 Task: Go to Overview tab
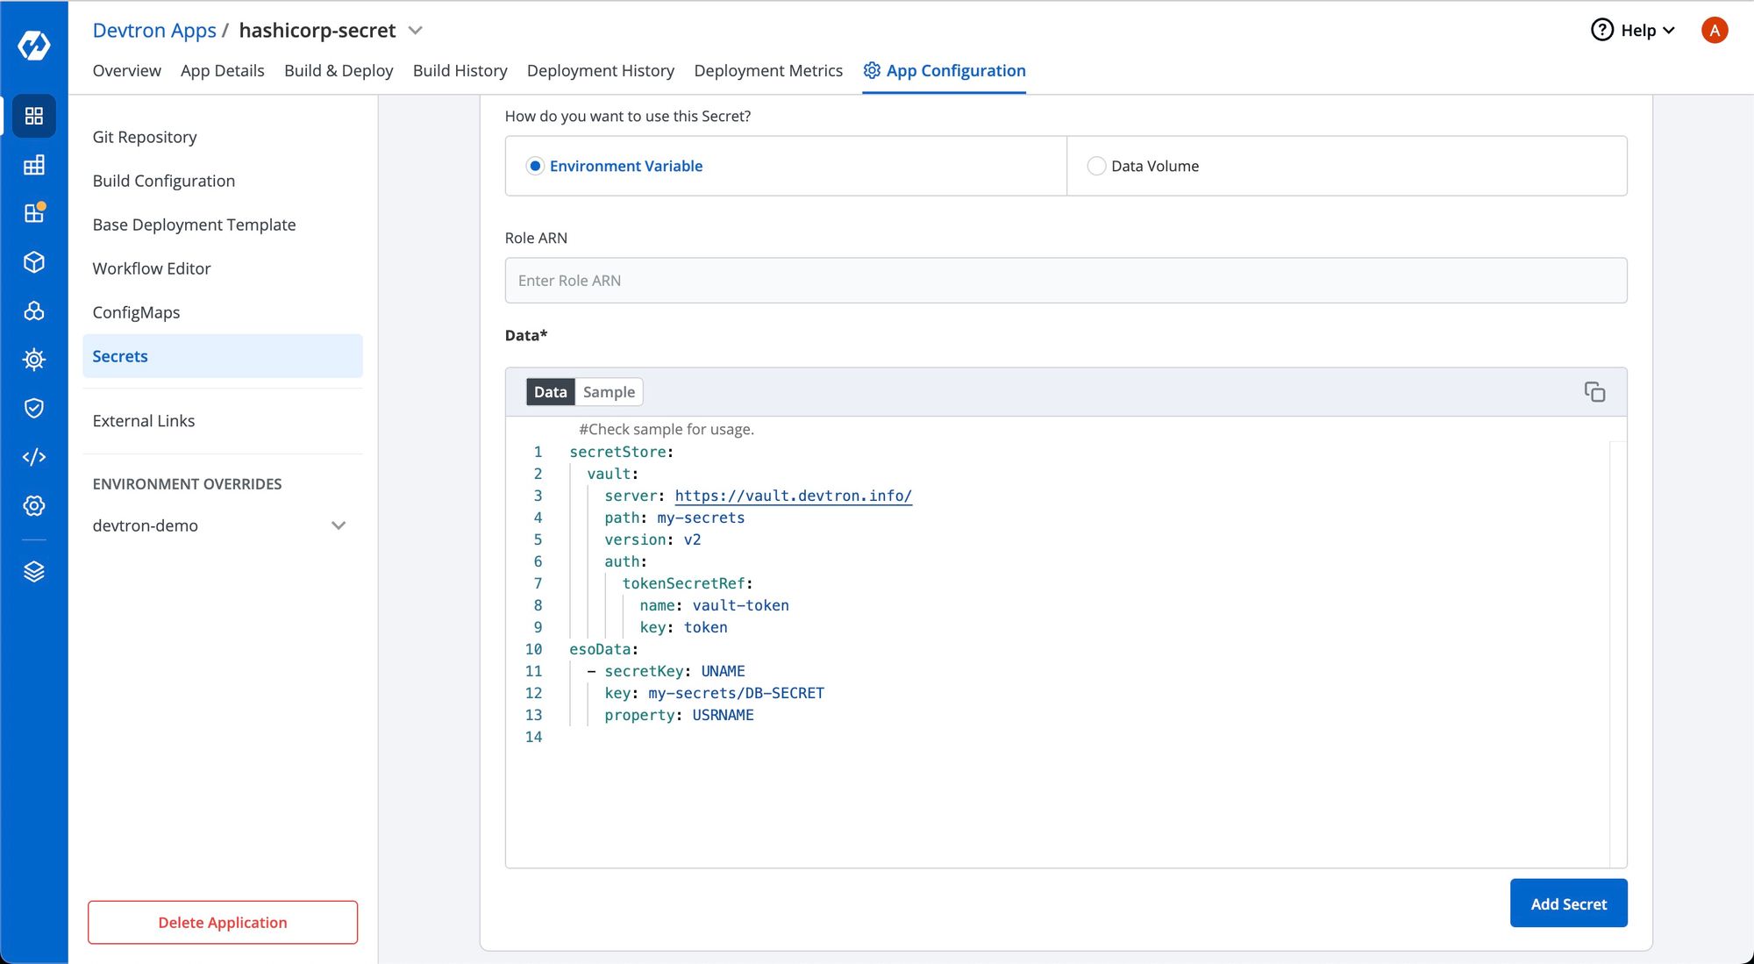tap(126, 70)
